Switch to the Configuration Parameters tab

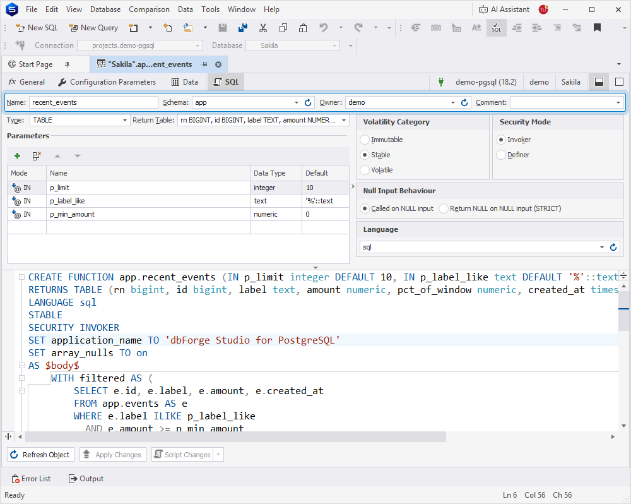coord(107,81)
